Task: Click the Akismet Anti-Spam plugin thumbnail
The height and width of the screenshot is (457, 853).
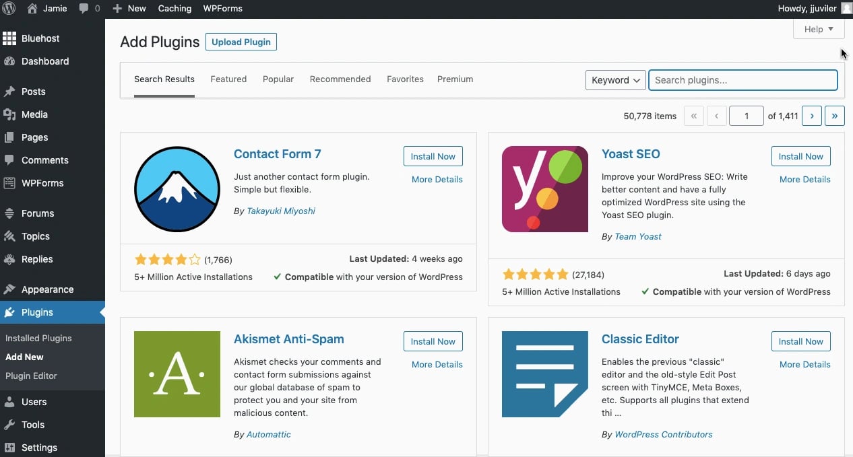Action: pos(177,374)
